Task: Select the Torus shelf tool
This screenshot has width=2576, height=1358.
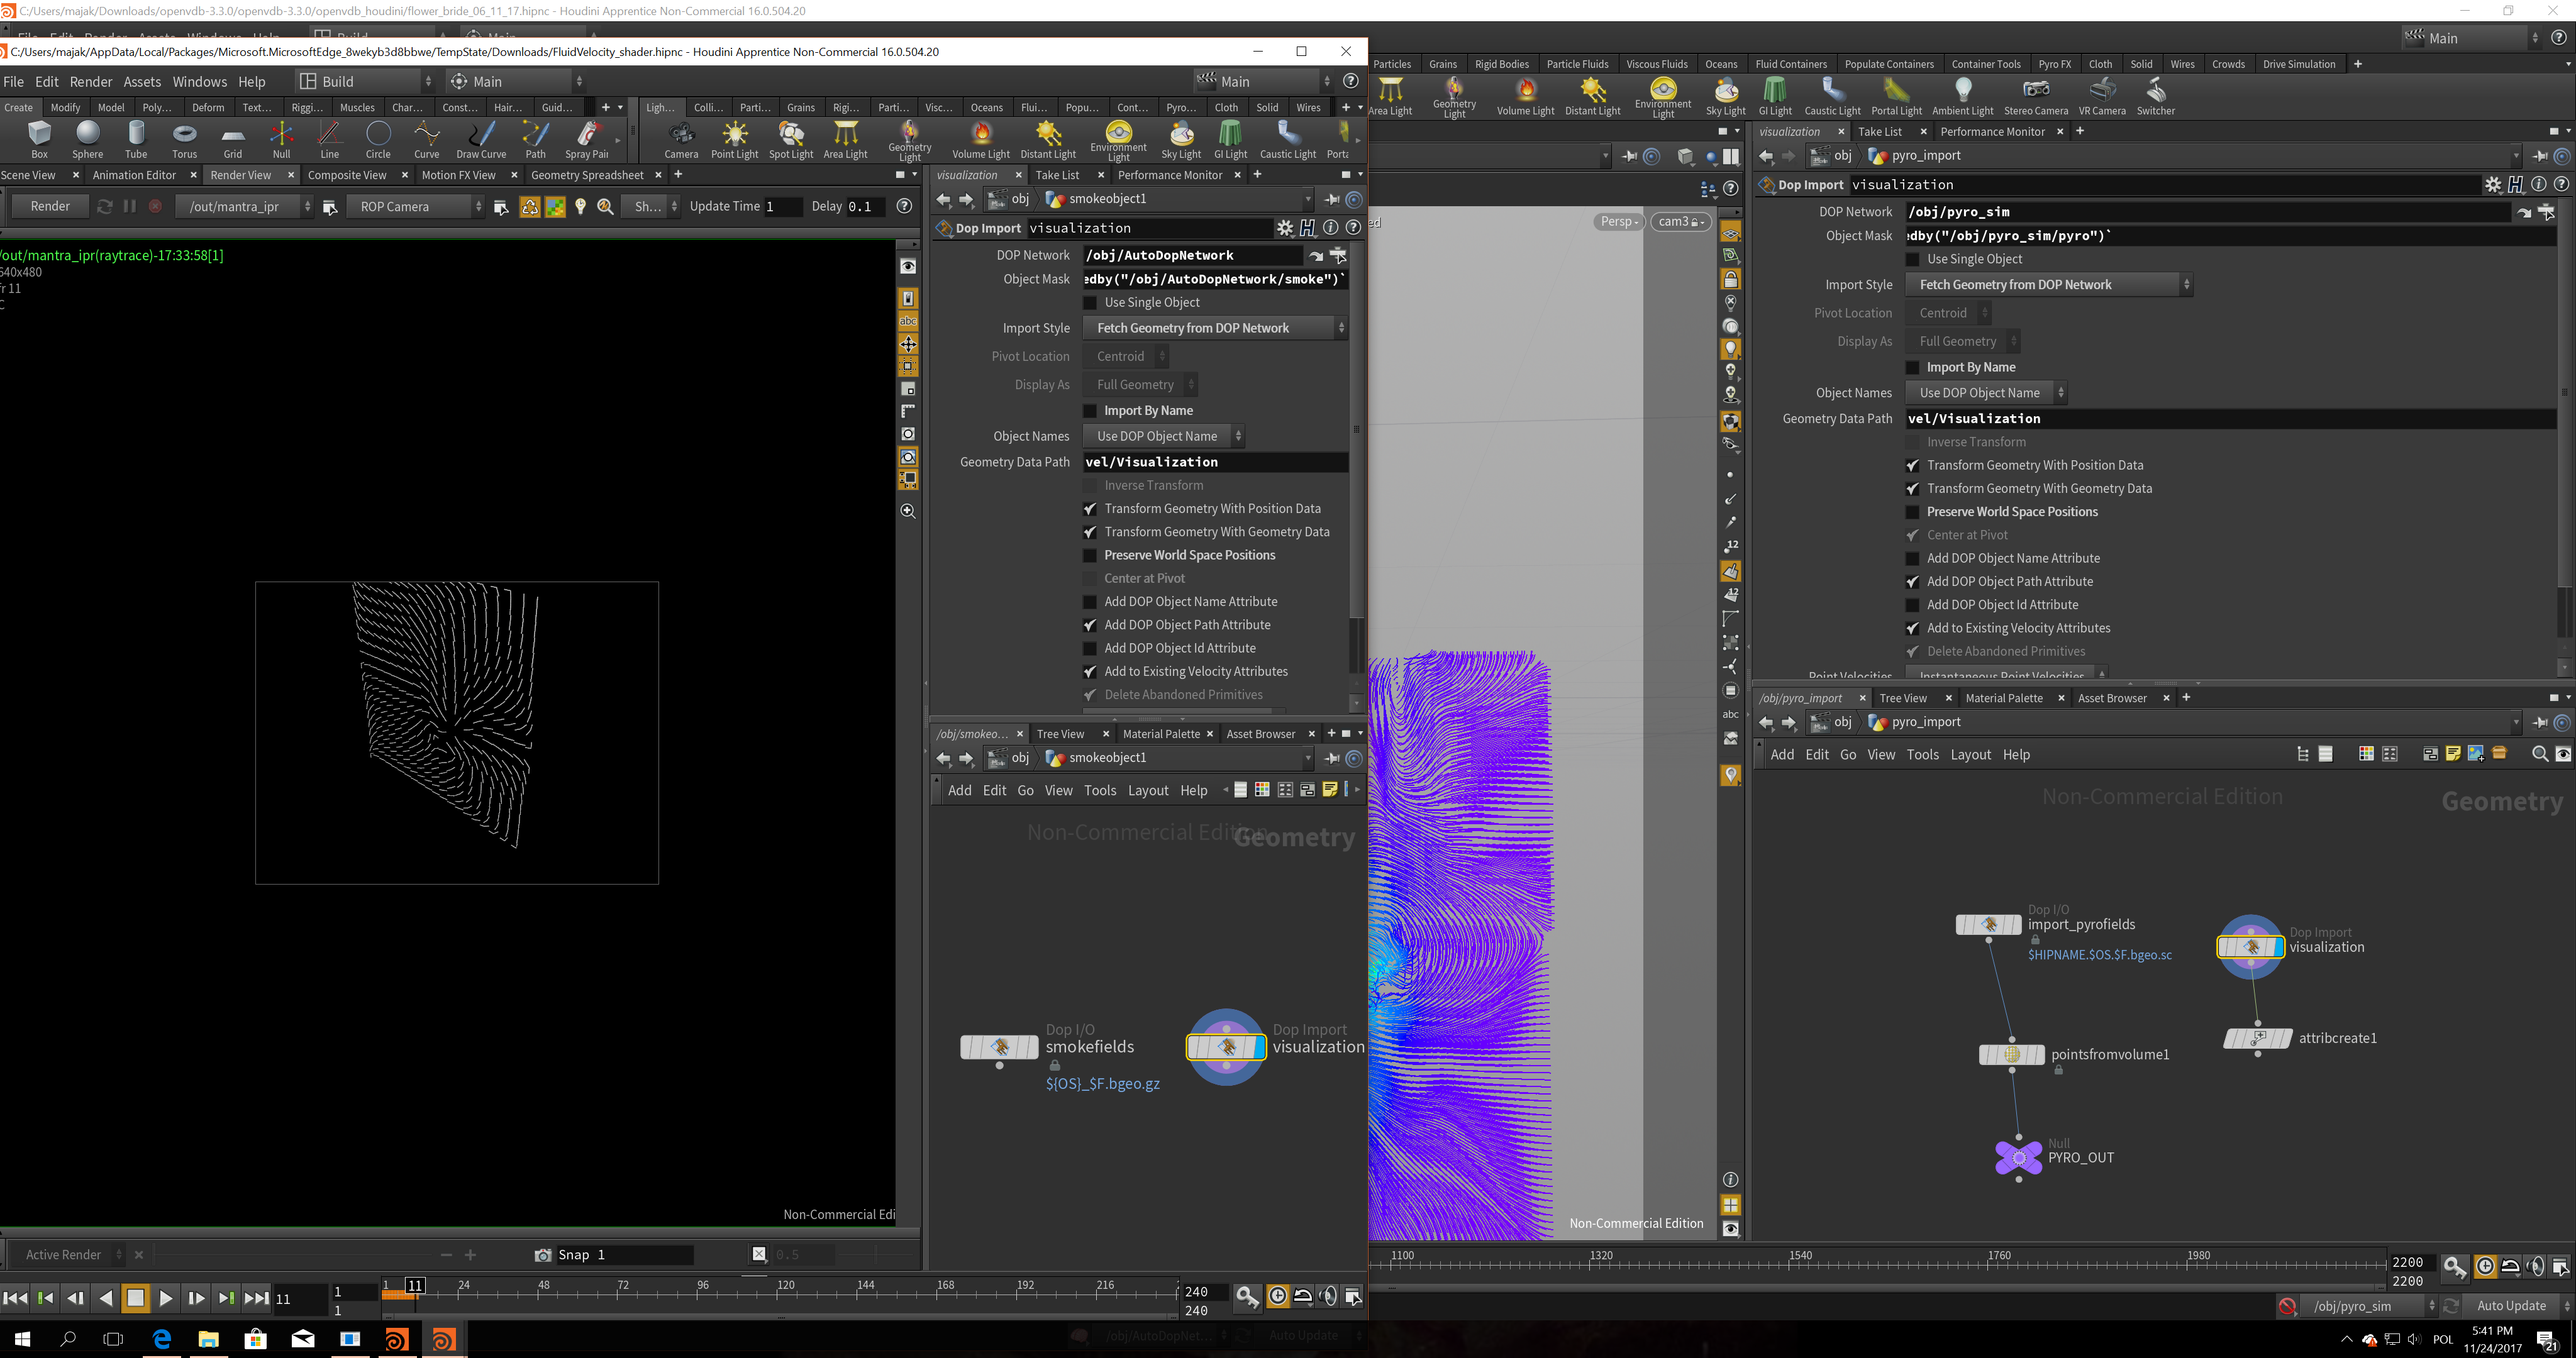Action: click(x=184, y=140)
